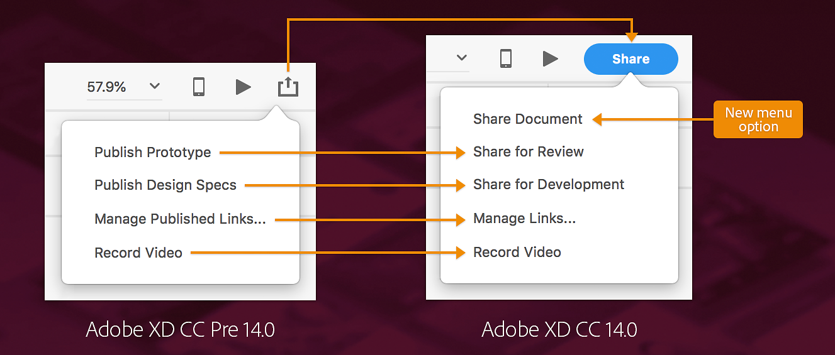
Task: Click the mobile device preview icon in the left panel
Action: click(x=199, y=87)
